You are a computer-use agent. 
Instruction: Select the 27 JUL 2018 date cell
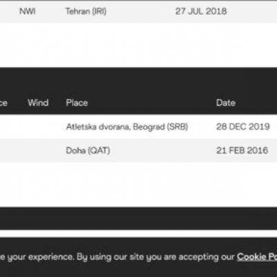(201, 11)
